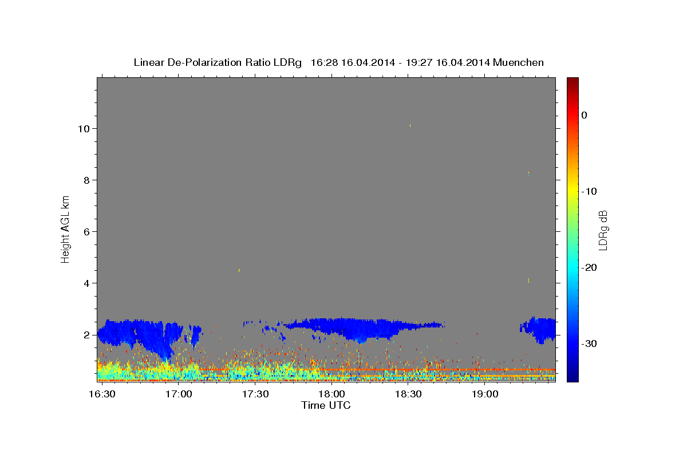The width and height of the screenshot is (687, 458).
Task: Click the 17:30 time tick label
Action: pyautogui.click(x=255, y=394)
